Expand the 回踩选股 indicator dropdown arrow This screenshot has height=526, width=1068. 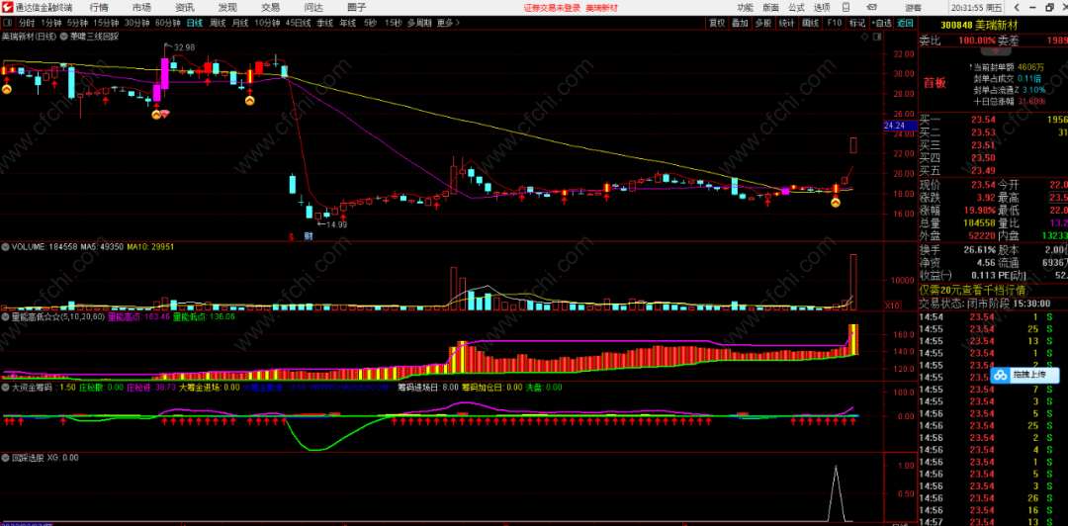click(6, 458)
